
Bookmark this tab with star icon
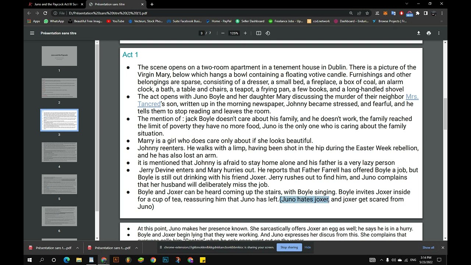pos(367,13)
